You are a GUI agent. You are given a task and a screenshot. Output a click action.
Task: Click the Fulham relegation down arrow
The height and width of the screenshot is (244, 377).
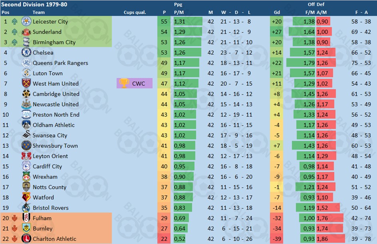(x=14, y=218)
